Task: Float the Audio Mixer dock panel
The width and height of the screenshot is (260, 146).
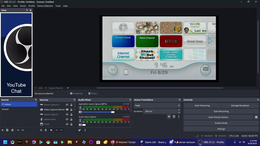Action: (130, 100)
